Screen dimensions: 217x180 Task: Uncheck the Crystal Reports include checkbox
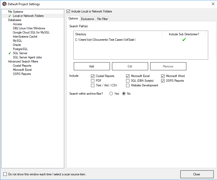click(93, 76)
